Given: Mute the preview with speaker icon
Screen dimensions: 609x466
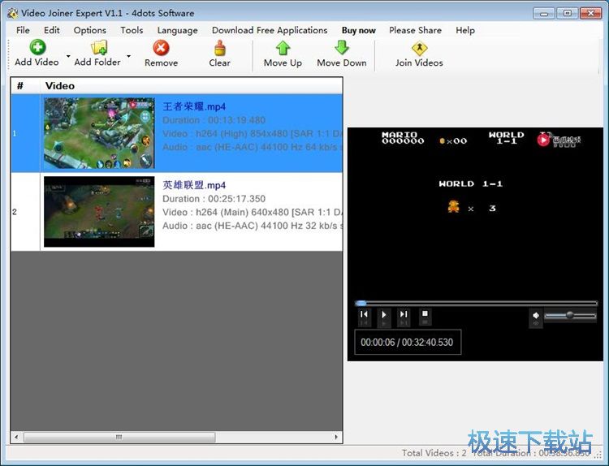Looking at the screenshot, I should [x=536, y=317].
